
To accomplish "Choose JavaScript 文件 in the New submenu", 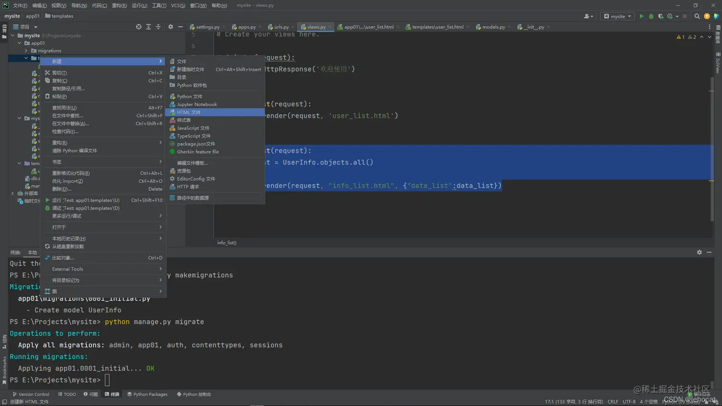I will point(215,128).
